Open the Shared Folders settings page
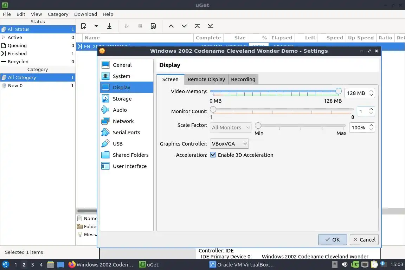Screen dimensions: 405x270 click(127, 155)
